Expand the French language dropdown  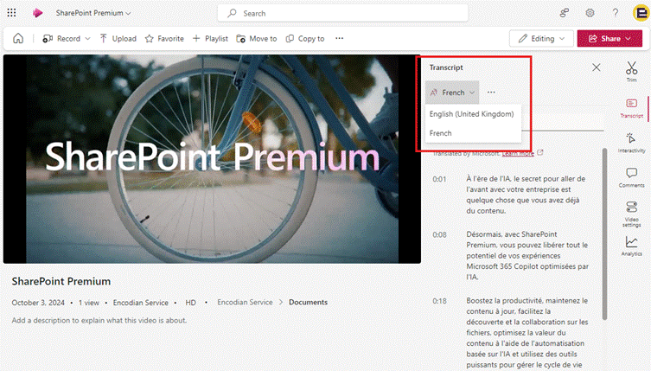coord(453,93)
